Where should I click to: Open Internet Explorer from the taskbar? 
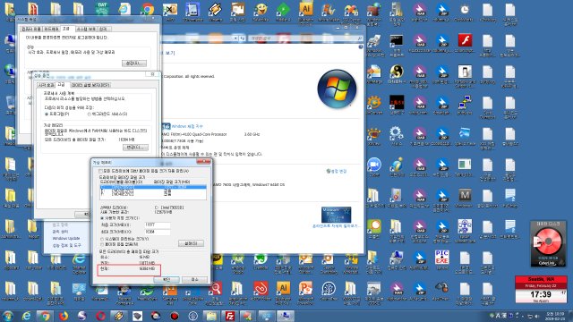26,316
